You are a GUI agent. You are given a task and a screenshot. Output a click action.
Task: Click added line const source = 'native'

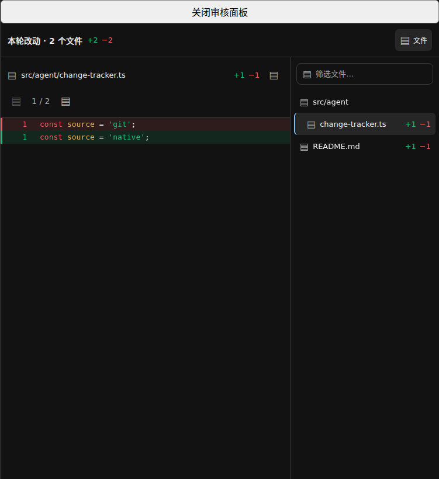pos(146,137)
